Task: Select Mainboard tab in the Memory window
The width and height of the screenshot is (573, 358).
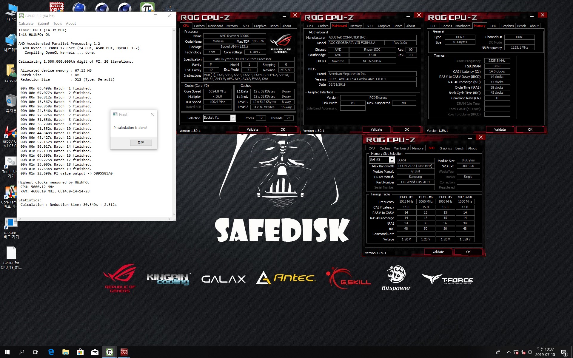Action: [463, 26]
